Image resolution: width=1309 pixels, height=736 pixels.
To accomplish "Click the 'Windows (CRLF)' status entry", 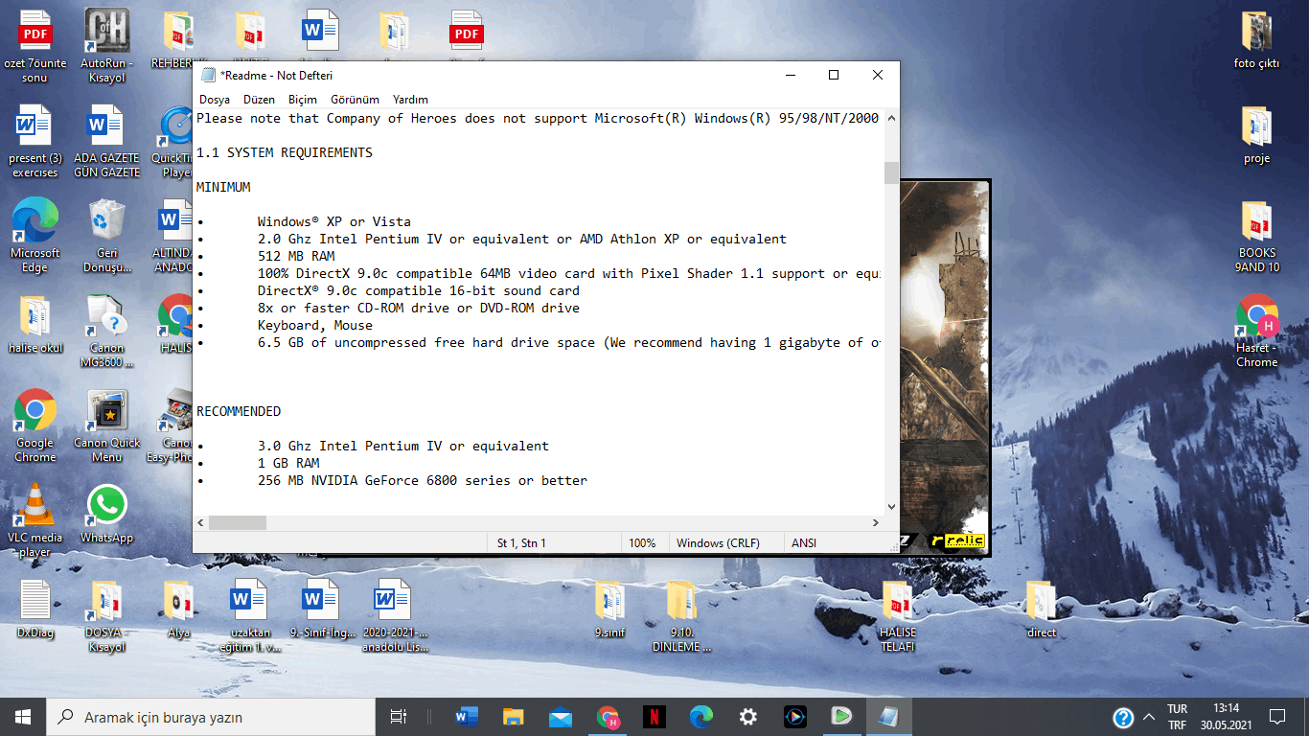I will coord(718,543).
